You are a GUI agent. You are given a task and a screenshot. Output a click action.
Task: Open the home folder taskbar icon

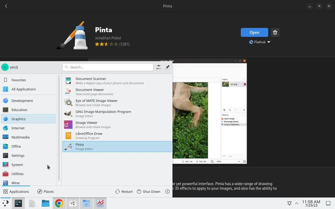86,203
